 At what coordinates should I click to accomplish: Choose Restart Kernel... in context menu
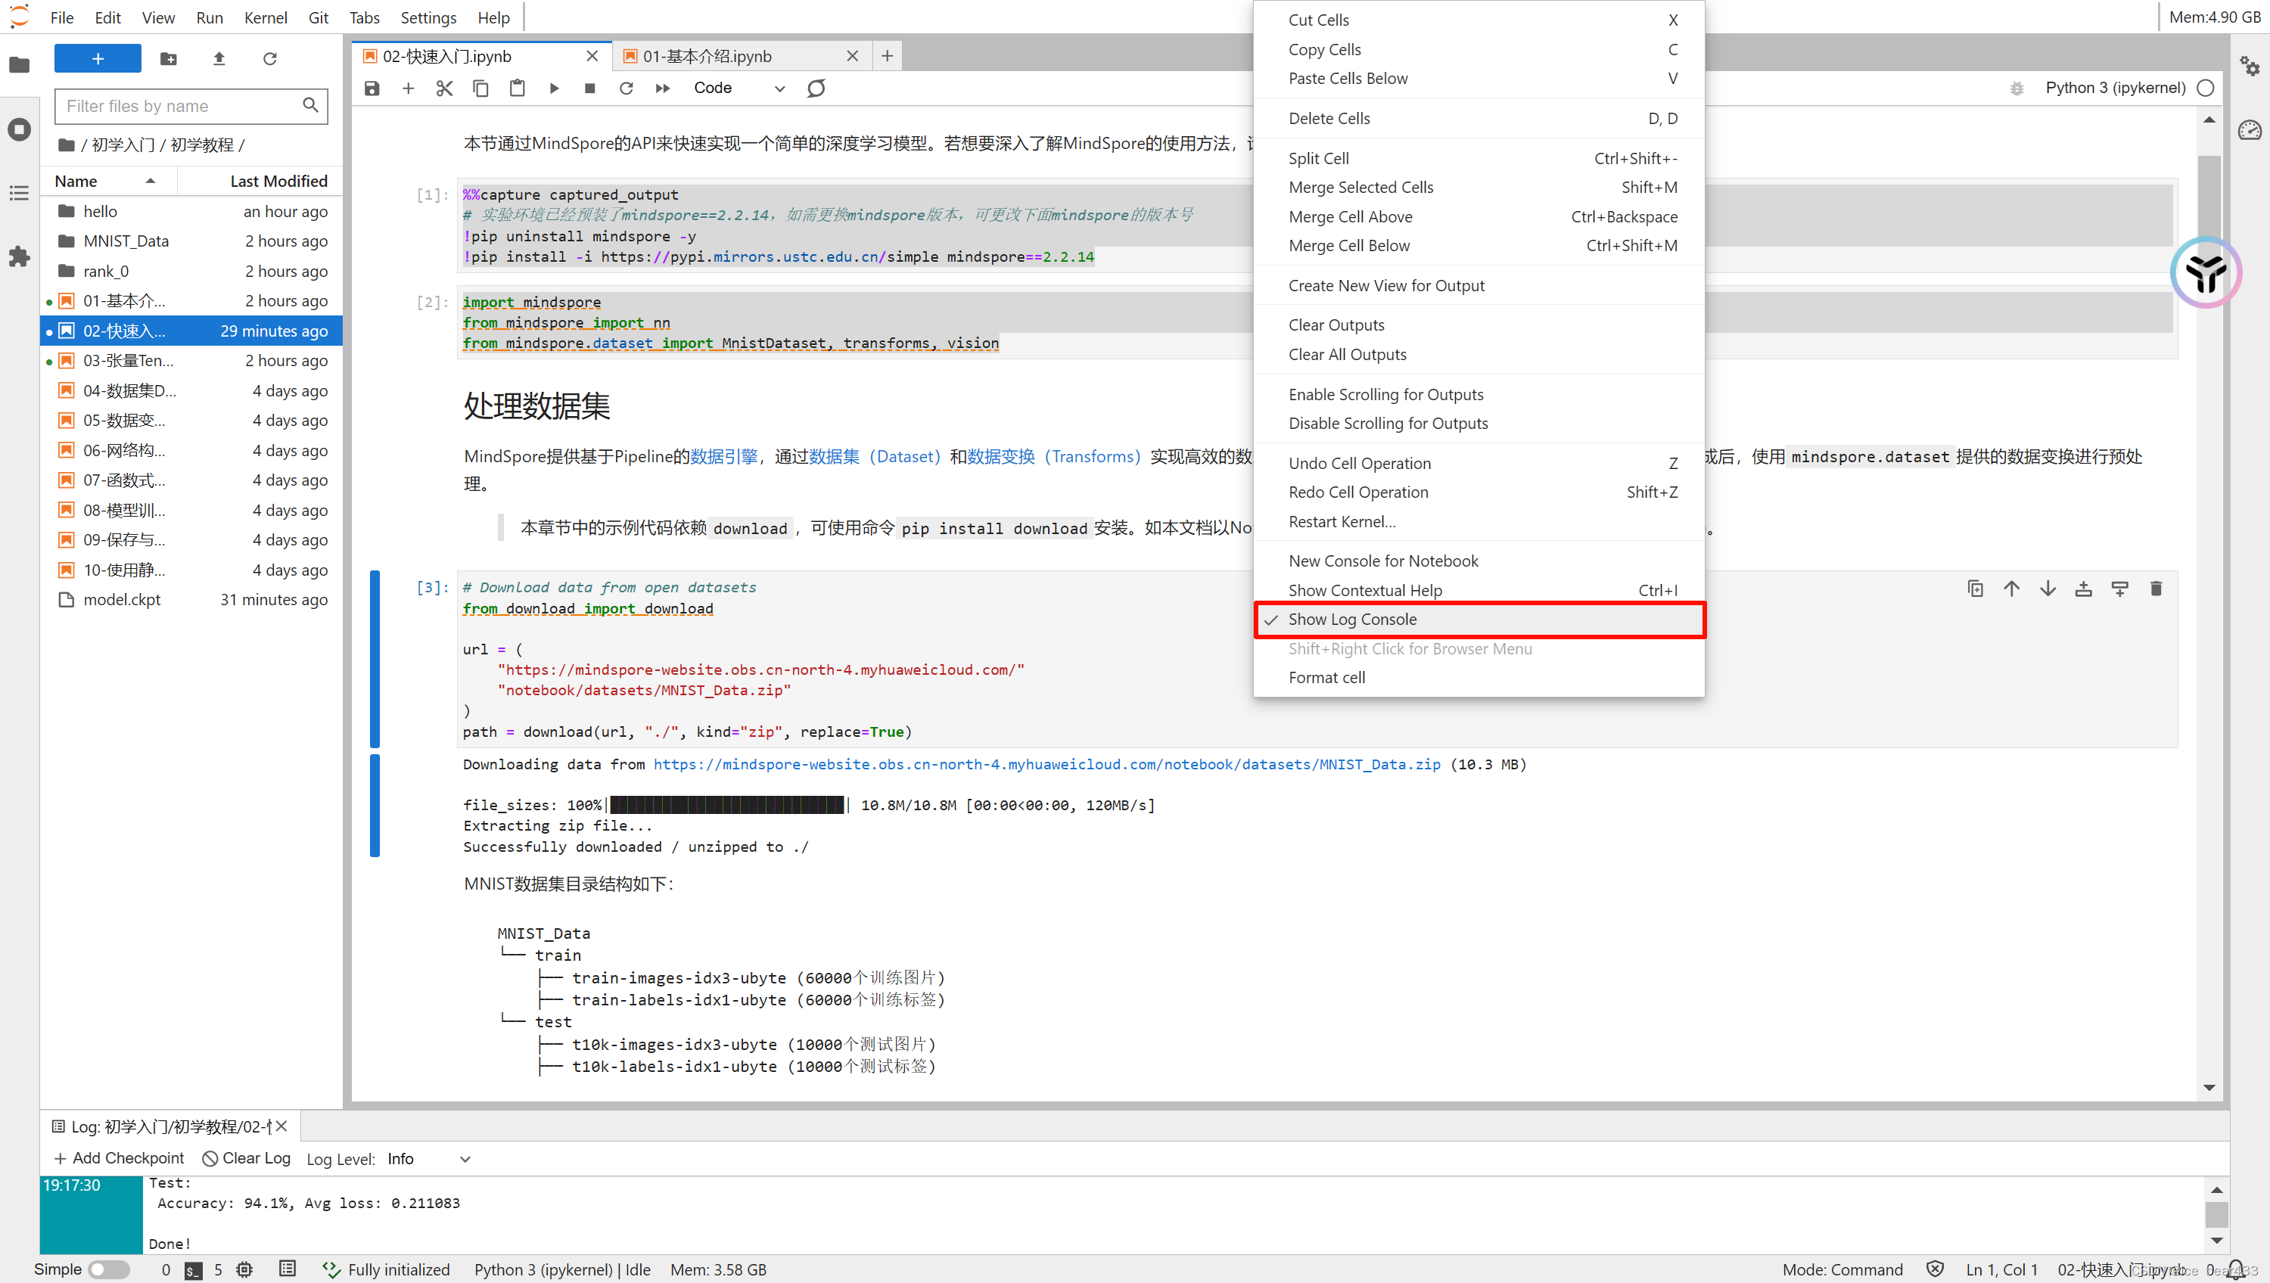(1479, 522)
